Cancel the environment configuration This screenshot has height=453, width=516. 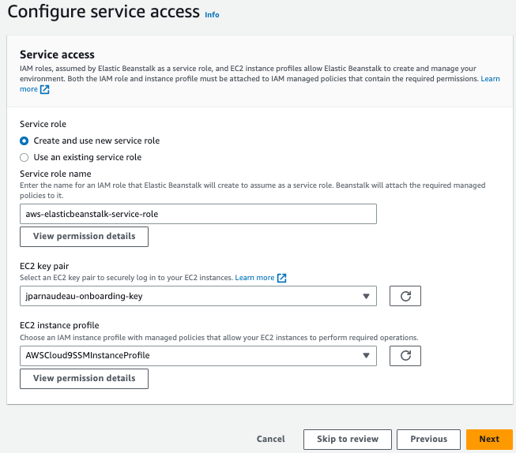(270, 439)
